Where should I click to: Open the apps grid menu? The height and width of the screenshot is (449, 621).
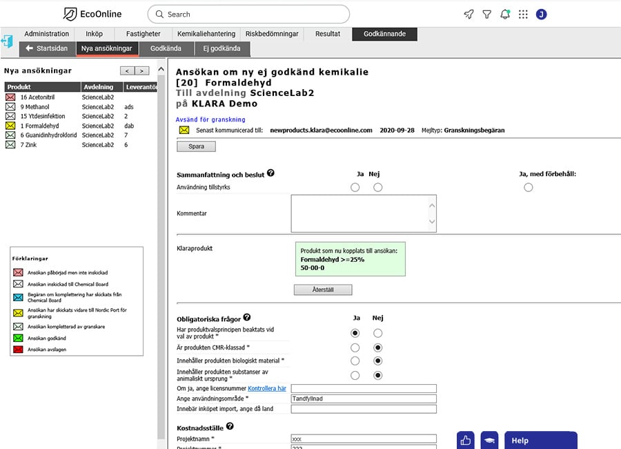[x=523, y=15]
